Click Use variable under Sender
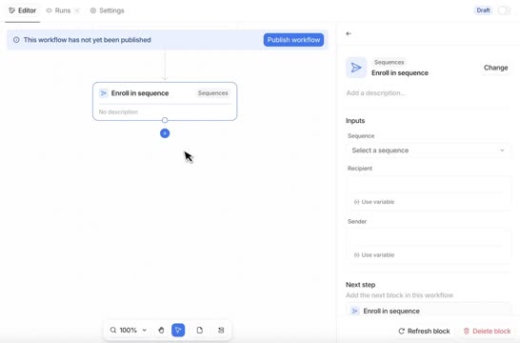 (374, 254)
